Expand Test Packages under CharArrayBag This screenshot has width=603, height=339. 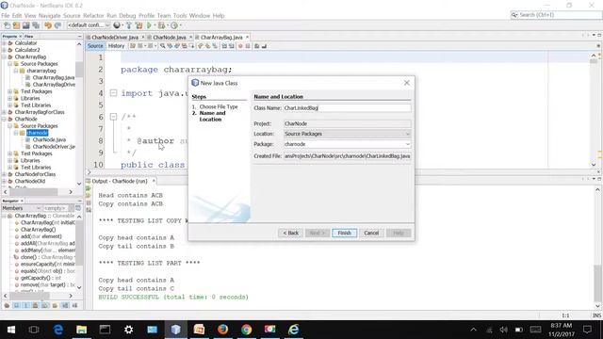[x=10, y=91]
